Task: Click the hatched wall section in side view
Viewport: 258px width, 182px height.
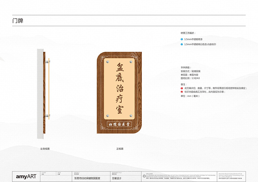Action: [40, 94]
